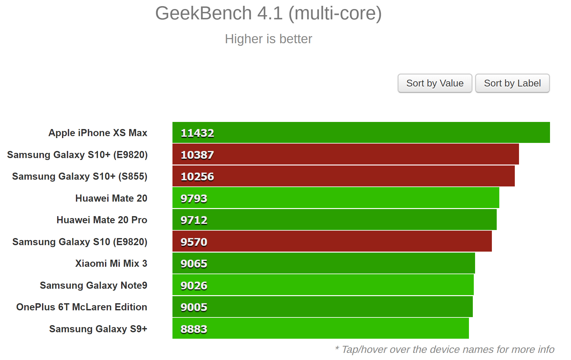Select the Huawei Mate 20 device name

tap(111, 198)
